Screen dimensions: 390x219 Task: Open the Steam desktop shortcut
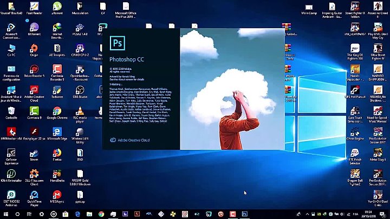point(34,154)
